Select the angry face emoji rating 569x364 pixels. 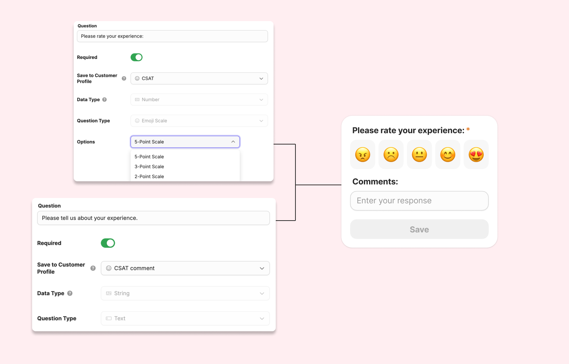[x=363, y=155]
